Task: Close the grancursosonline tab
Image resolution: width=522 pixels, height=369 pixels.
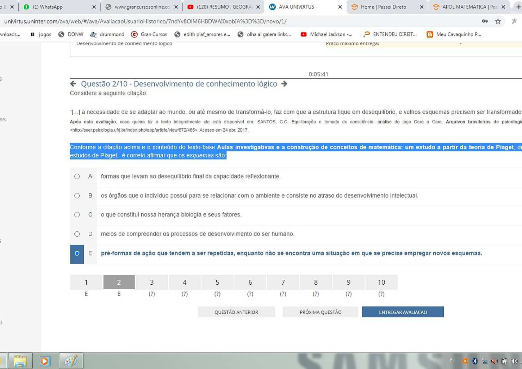Action: click(x=176, y=7)
